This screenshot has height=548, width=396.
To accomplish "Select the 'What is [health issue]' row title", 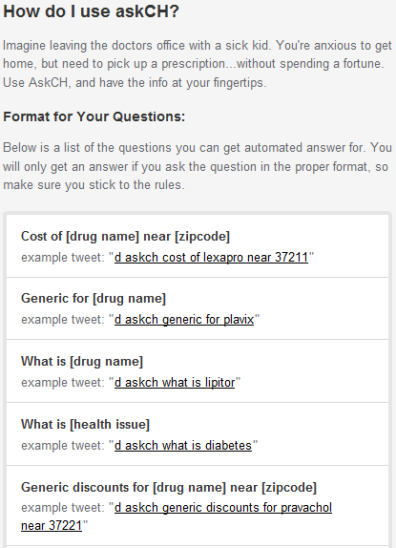I will coord(85,424).
